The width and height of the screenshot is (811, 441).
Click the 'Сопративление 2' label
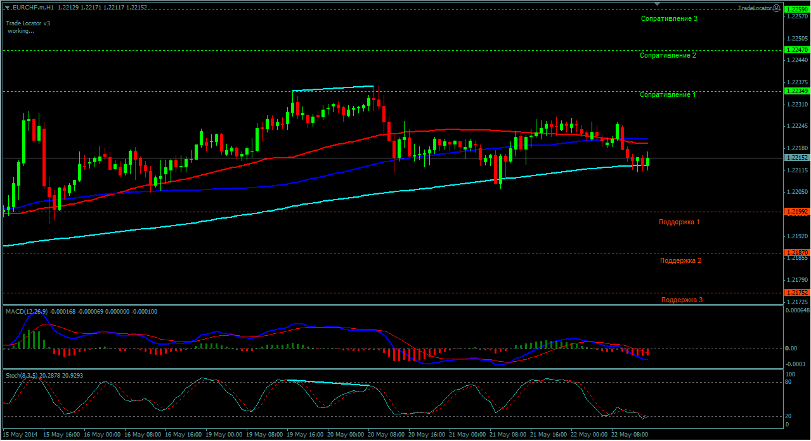coord(668,56)
